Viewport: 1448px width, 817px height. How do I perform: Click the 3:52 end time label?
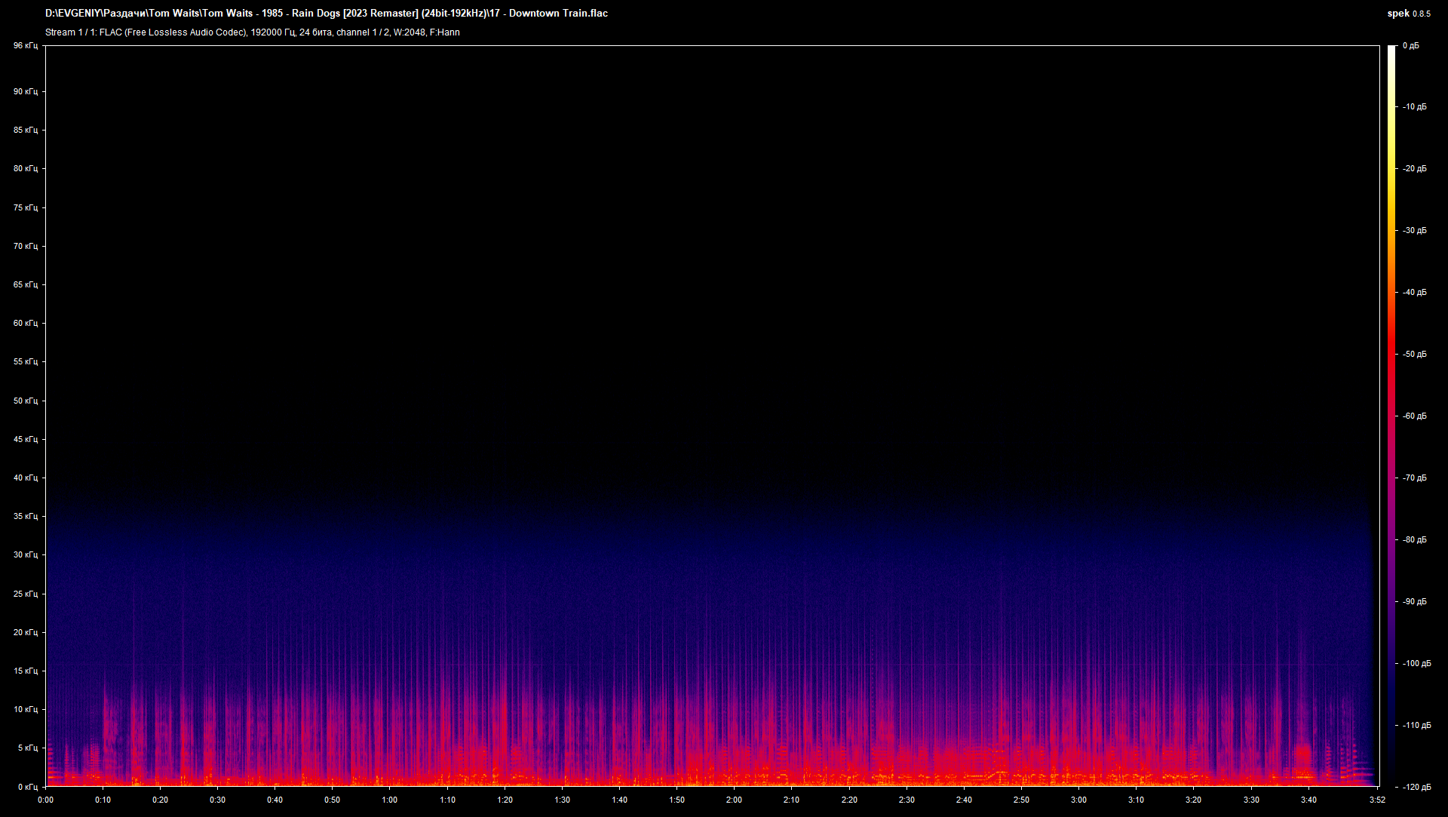[1378, 800]
